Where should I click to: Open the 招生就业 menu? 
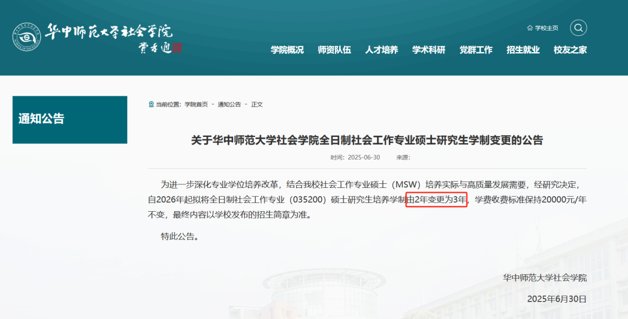click(523, 50)
